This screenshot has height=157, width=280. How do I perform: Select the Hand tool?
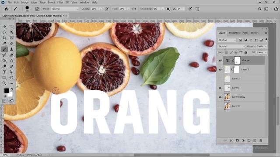[x=11, y=78]
